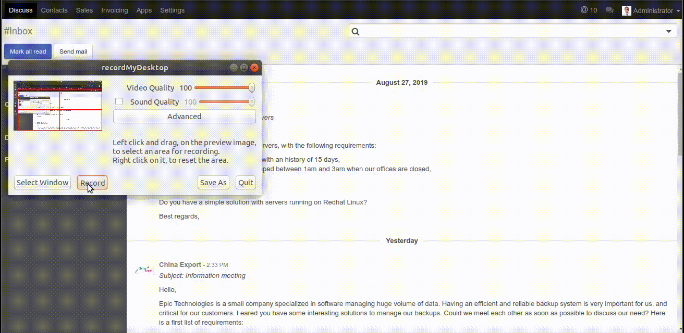Maximize the recordMyDesktop window
The height and width of the screenshot is (333, 684).
click(x=244, y=68)
